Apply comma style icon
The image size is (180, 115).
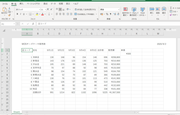pyautogui.click(x=110, y=14)
